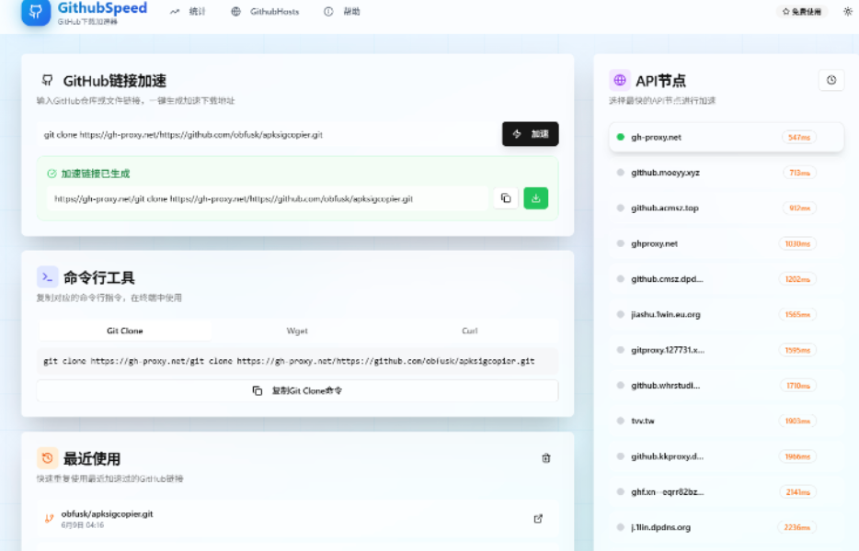Switch to the Curl tab
859x551 pixels.
(x=469, y=331)
